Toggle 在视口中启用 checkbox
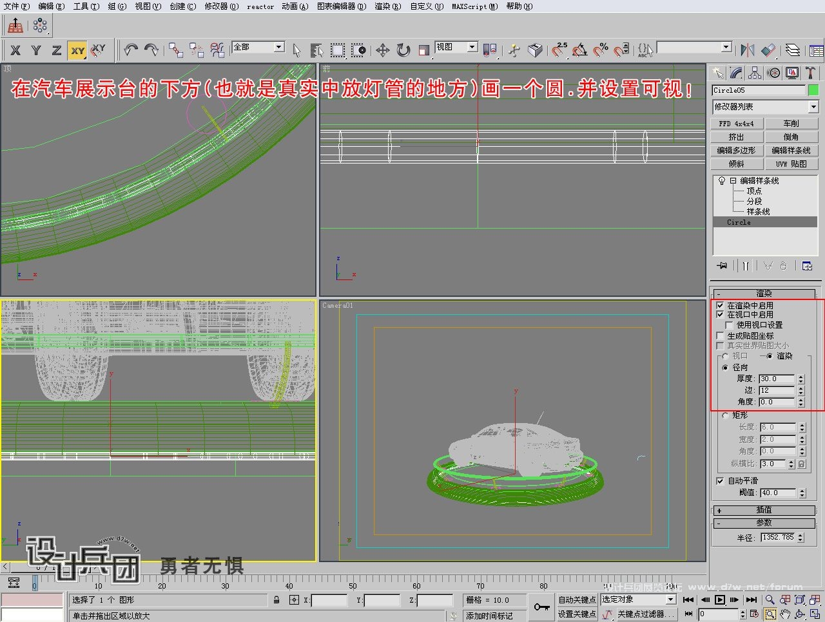 pyautogui.click(x=721, y=314)
